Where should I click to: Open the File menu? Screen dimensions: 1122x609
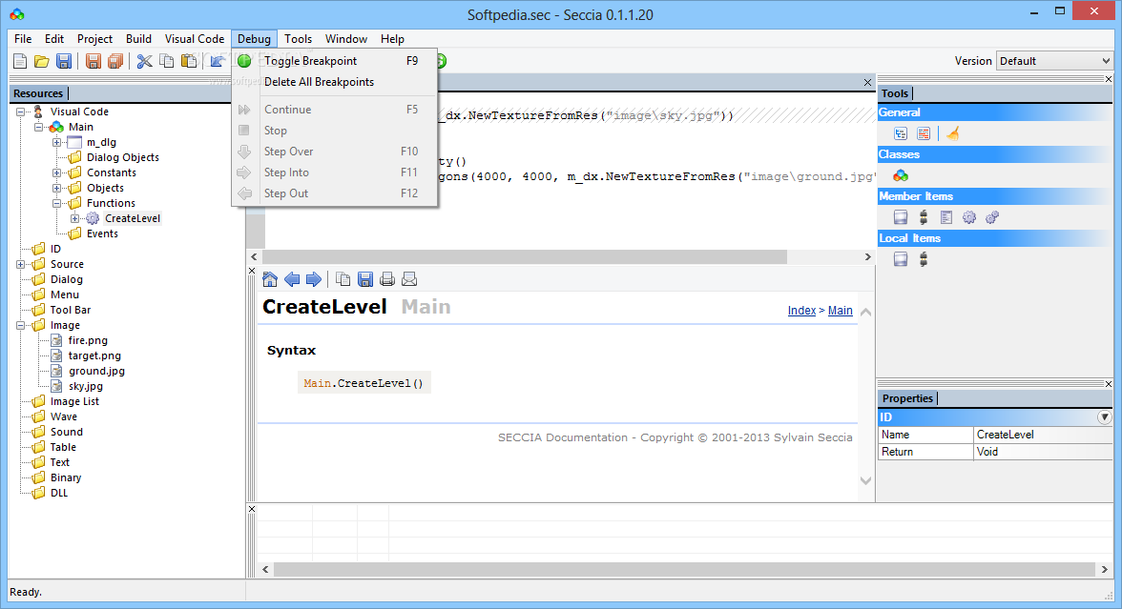(x=23, y=38)
